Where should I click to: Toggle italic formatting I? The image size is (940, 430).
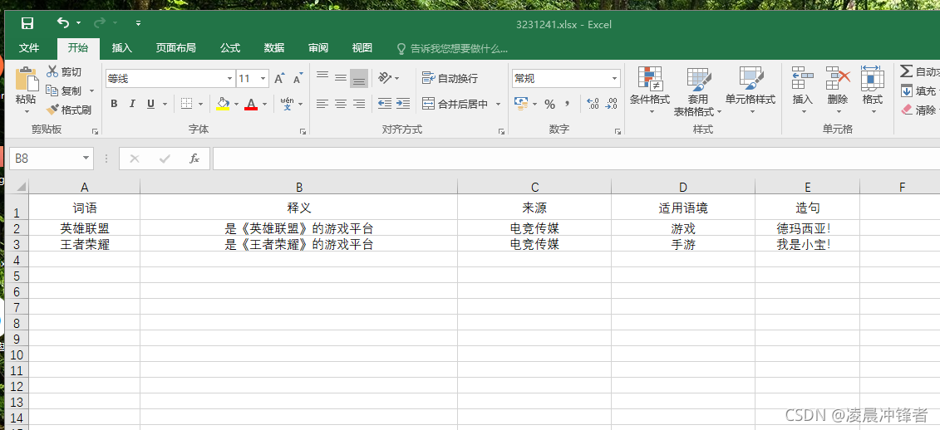pyautogui.click(x=132, y=105)
